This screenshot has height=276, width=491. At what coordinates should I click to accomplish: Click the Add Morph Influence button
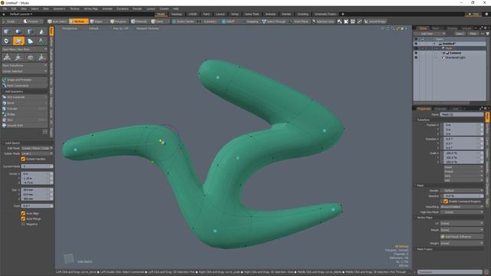click(x=462, y=237)
